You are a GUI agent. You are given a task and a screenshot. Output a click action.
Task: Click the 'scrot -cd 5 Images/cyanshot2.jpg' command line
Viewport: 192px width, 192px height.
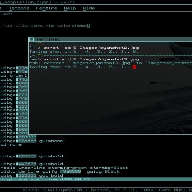pos(91,48)
